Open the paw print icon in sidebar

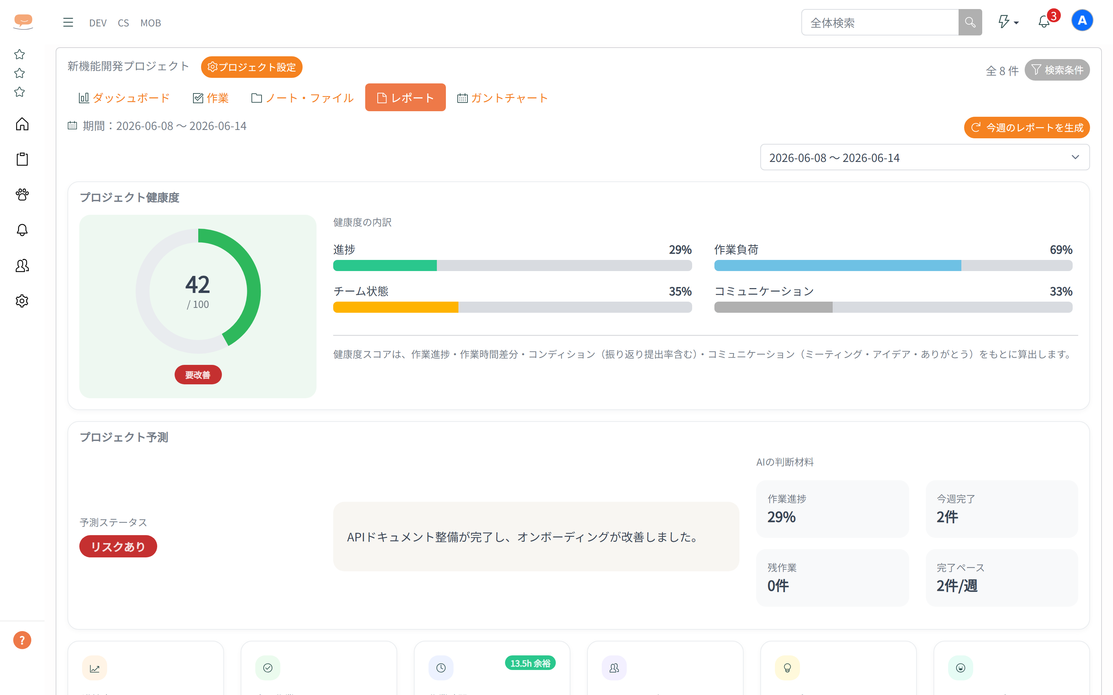tap(22, 195)
